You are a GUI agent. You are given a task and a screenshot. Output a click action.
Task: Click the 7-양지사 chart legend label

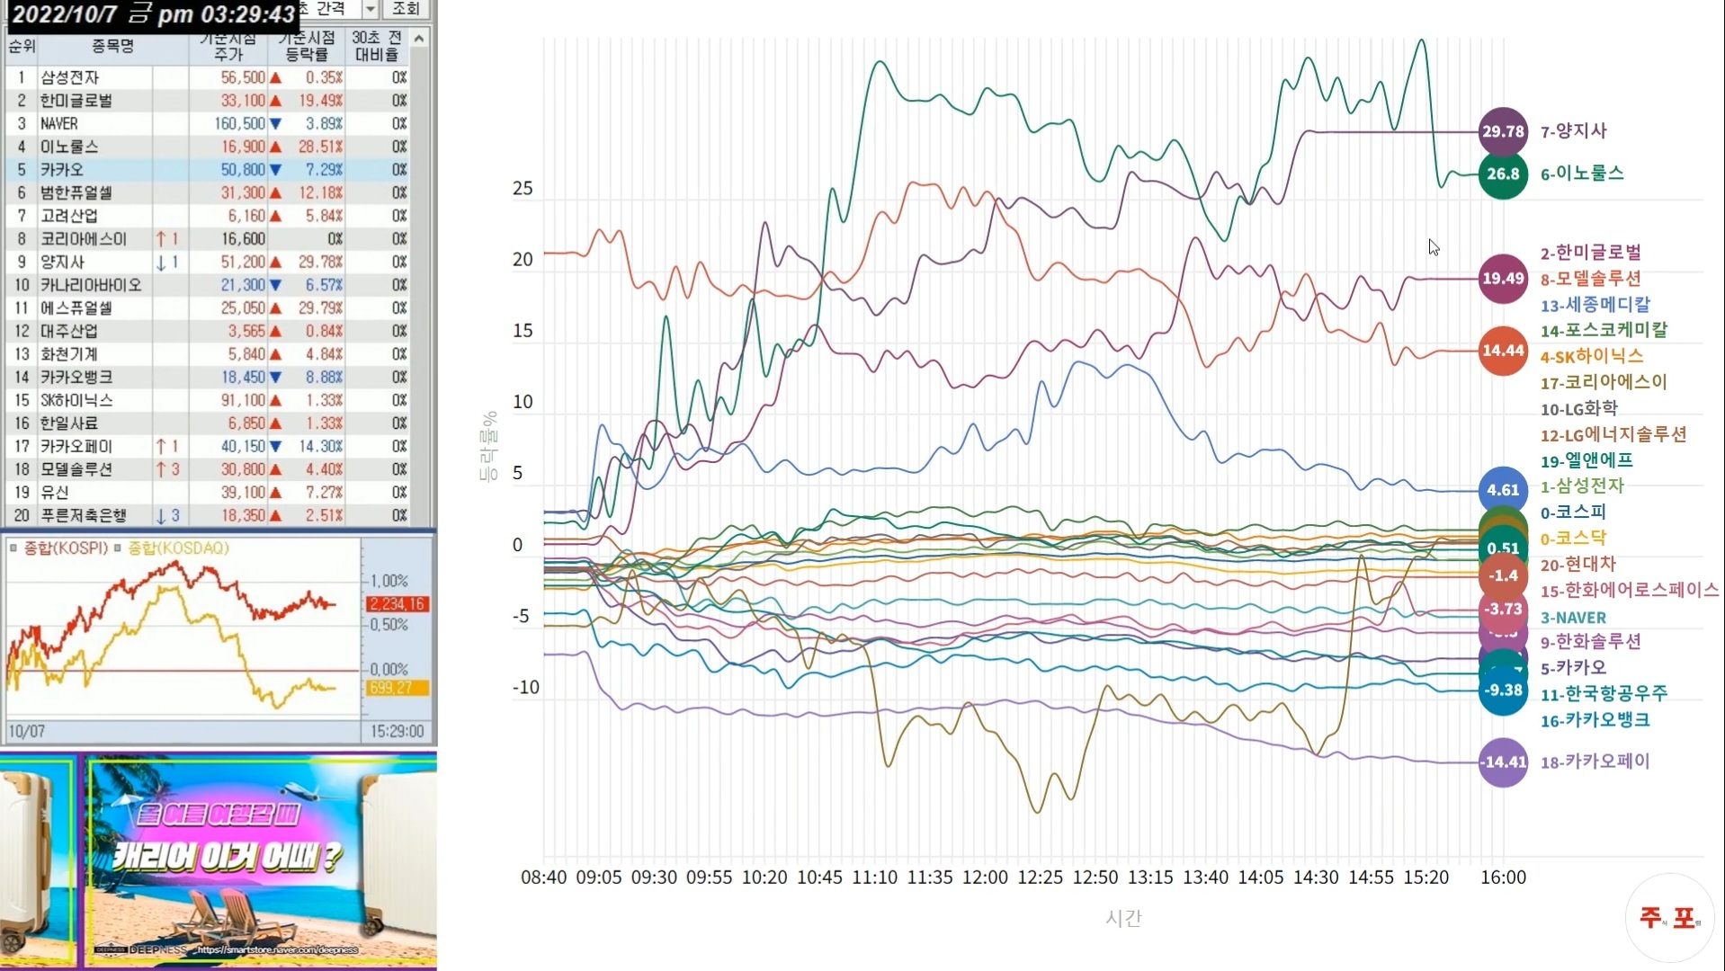[x=1573, y=131]
